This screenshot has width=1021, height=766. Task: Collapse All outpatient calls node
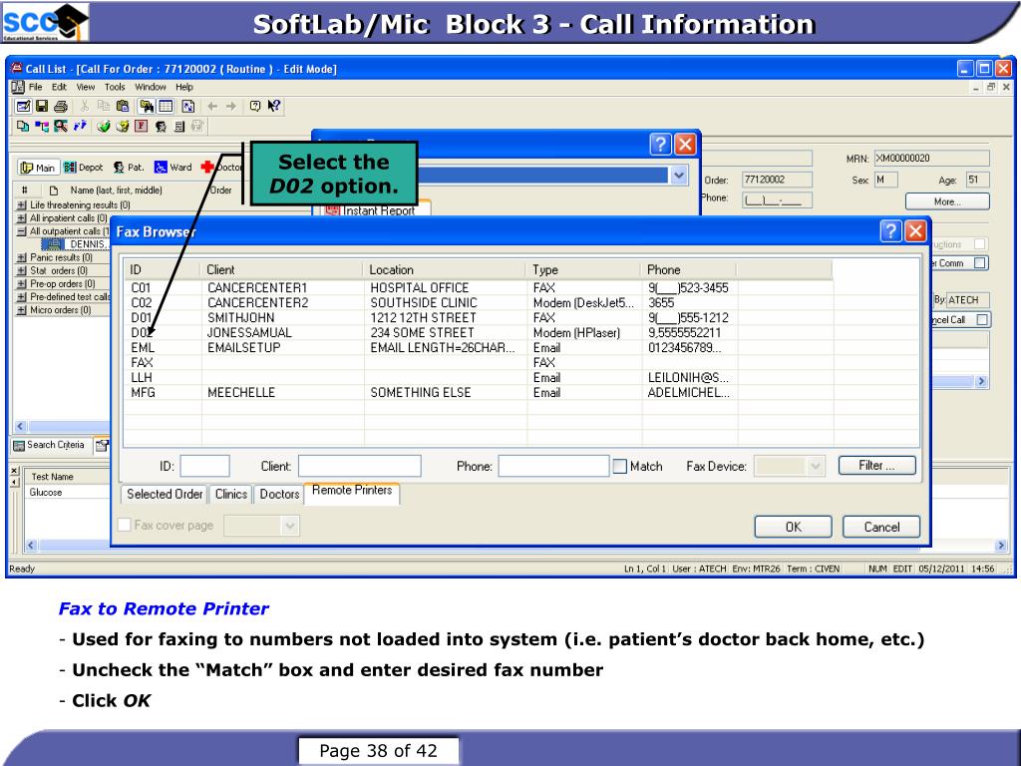point(22,230)
